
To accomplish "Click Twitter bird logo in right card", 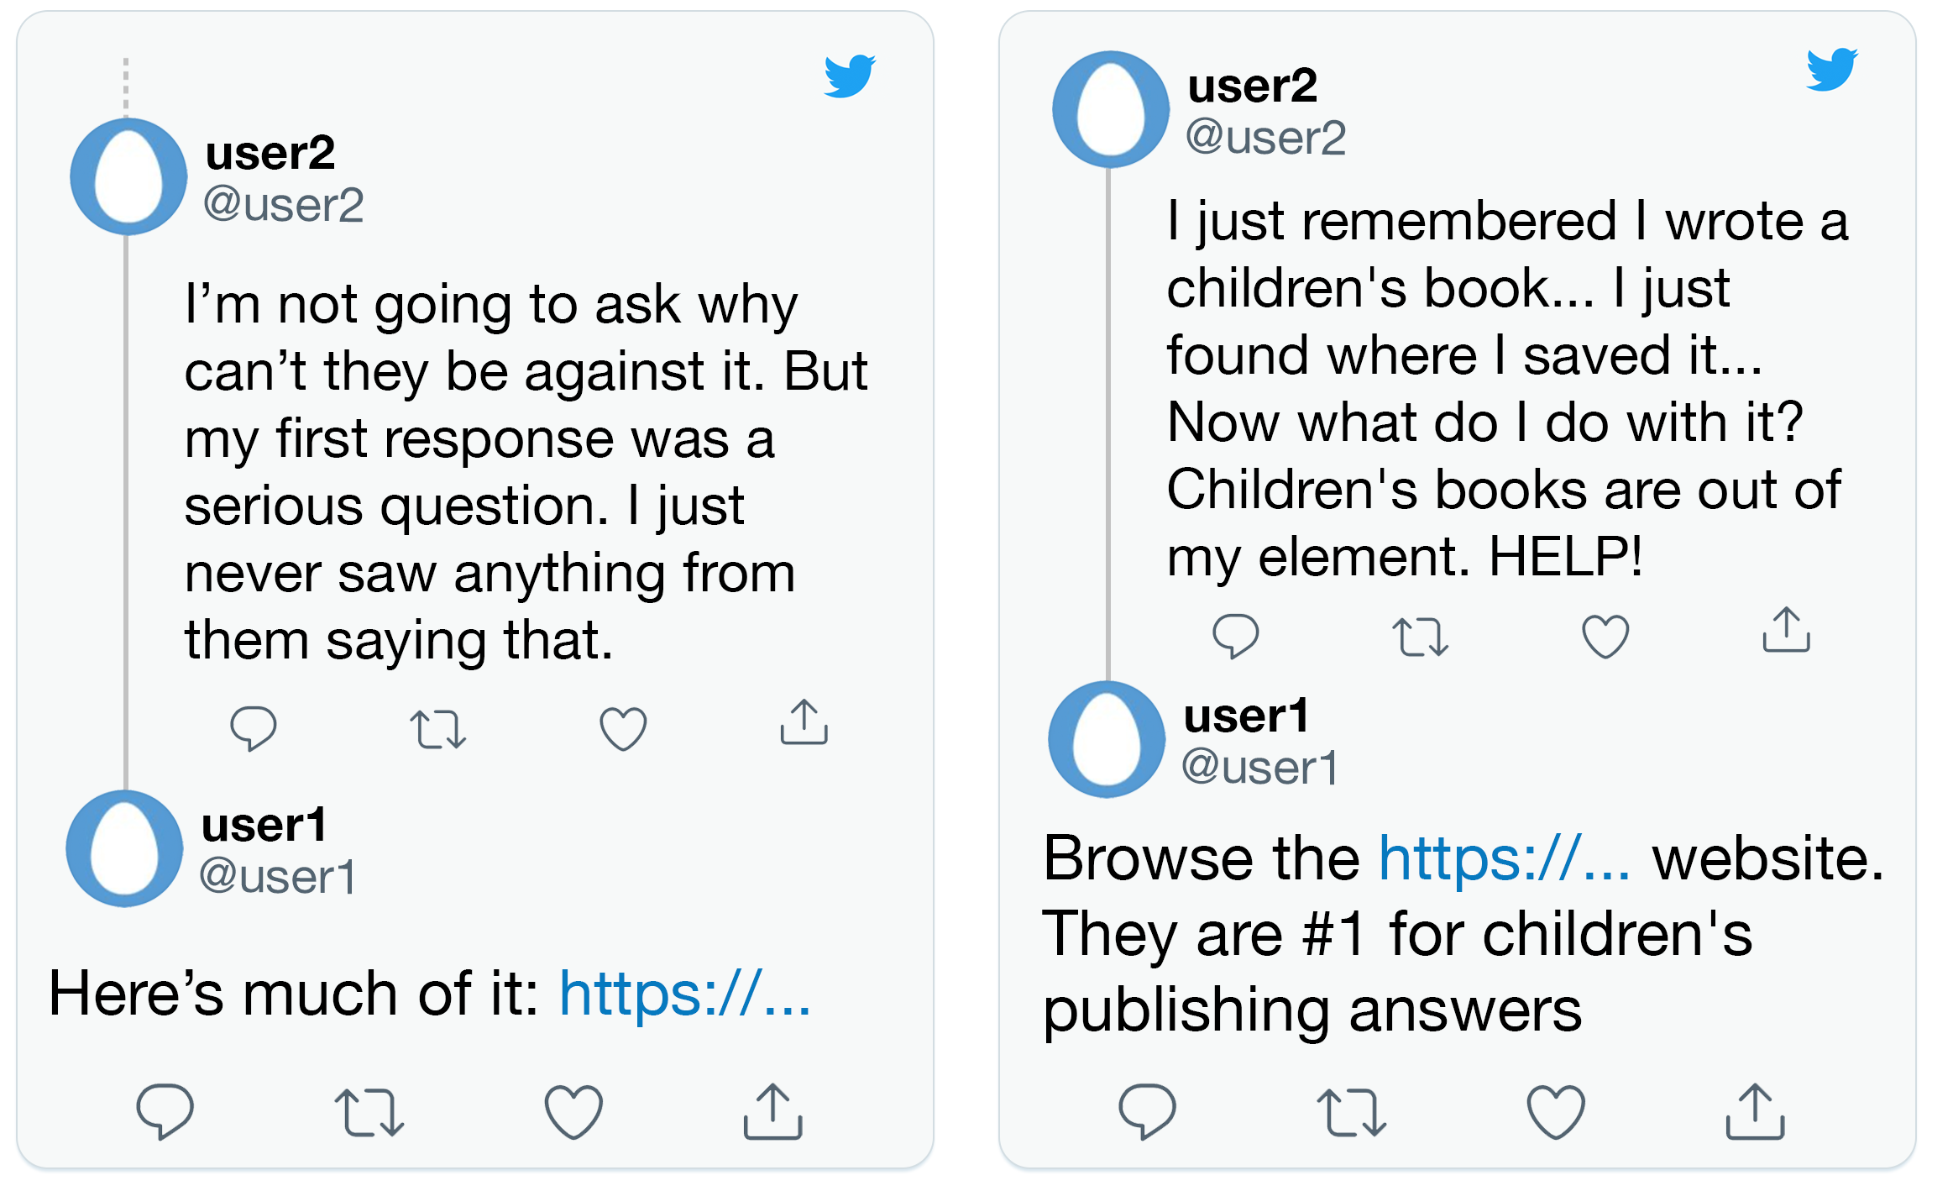I will click(x=1832, y=69).
